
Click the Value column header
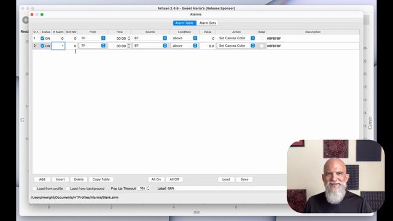tap(208, 32)
